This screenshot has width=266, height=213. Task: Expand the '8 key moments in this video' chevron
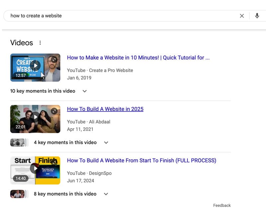point(106,194)
